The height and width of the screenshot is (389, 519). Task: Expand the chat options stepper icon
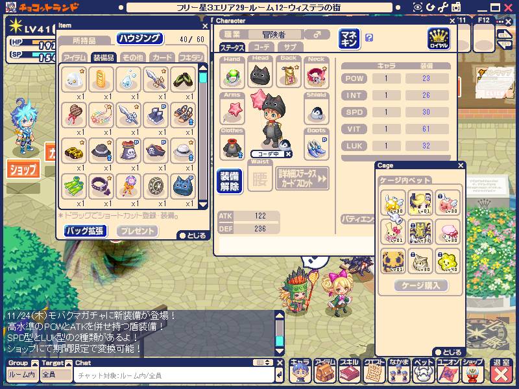pos(263,362)
